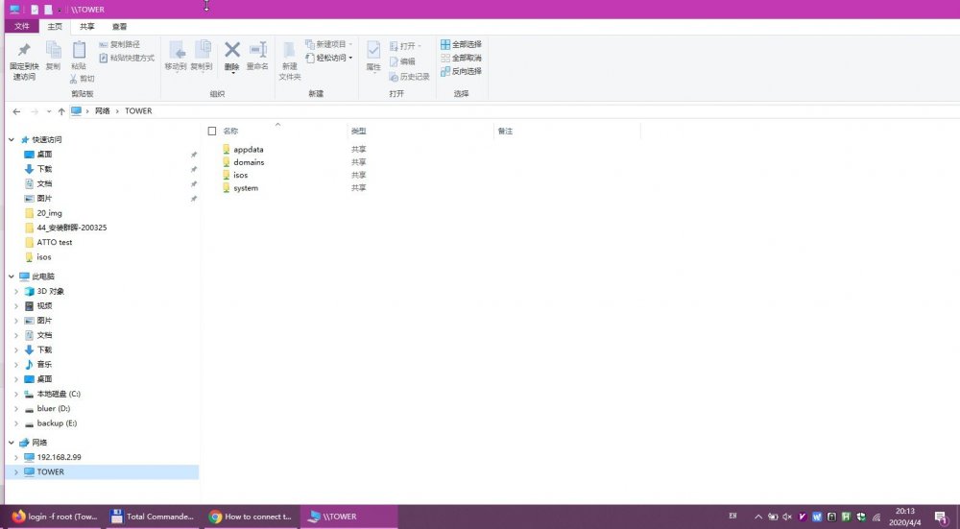
Task: Select bluer (D:) drive in tree
Action: point(53,408)
